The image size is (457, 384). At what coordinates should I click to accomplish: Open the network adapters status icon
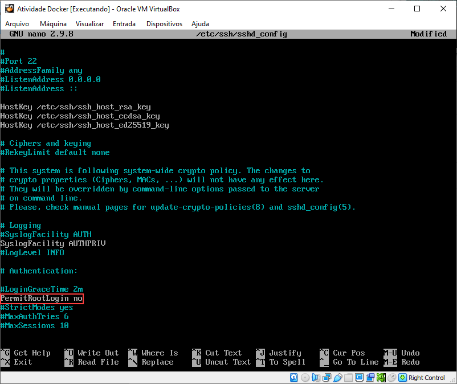(x=327, y=378)
